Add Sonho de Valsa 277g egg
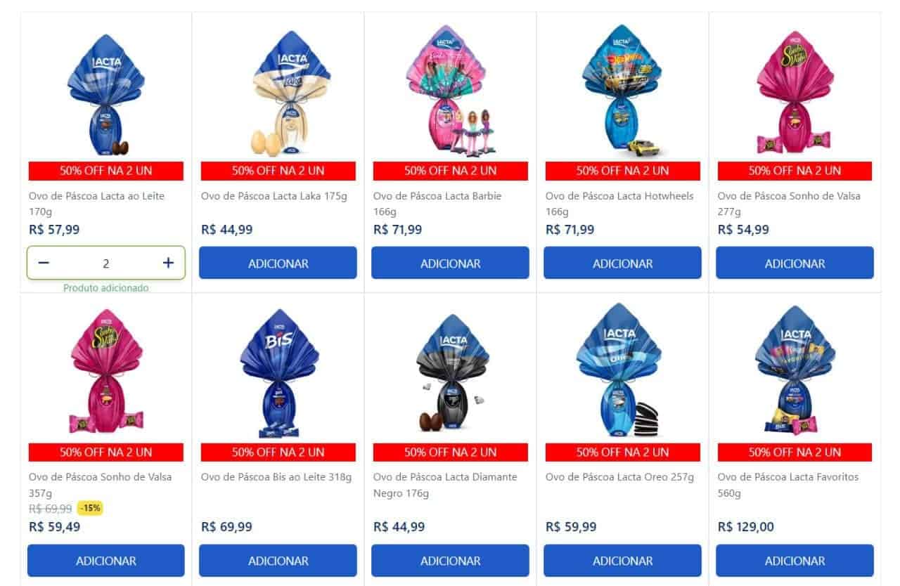900x586 pixels. (x=795, y=263)
